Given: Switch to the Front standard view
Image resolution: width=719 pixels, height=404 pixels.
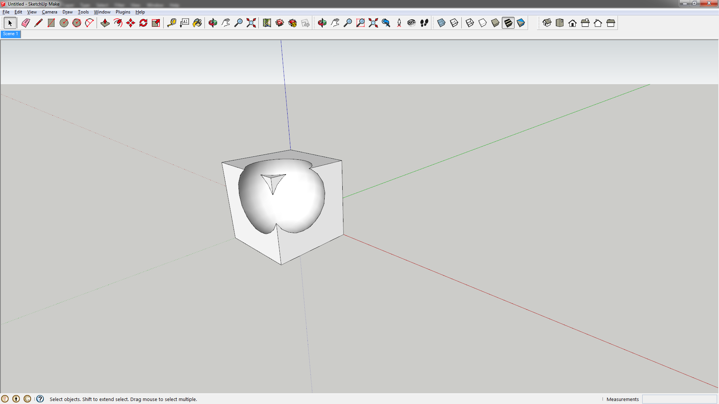Looking at the screenshot, I should point(573,23).
